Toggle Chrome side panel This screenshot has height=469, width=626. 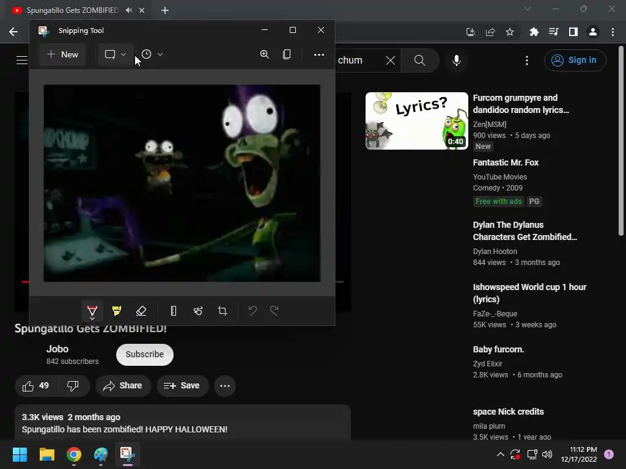(573, 32)
